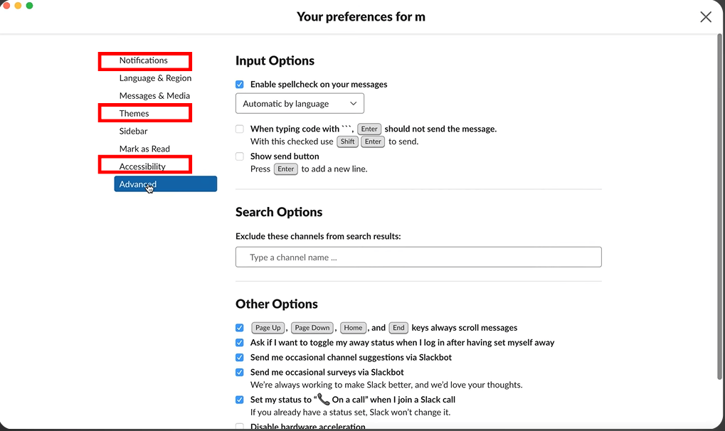Image resolution: width=725 pixels, height=431 pixels.
Task: Click the Type a channel name field
Action: click(418, 257)
